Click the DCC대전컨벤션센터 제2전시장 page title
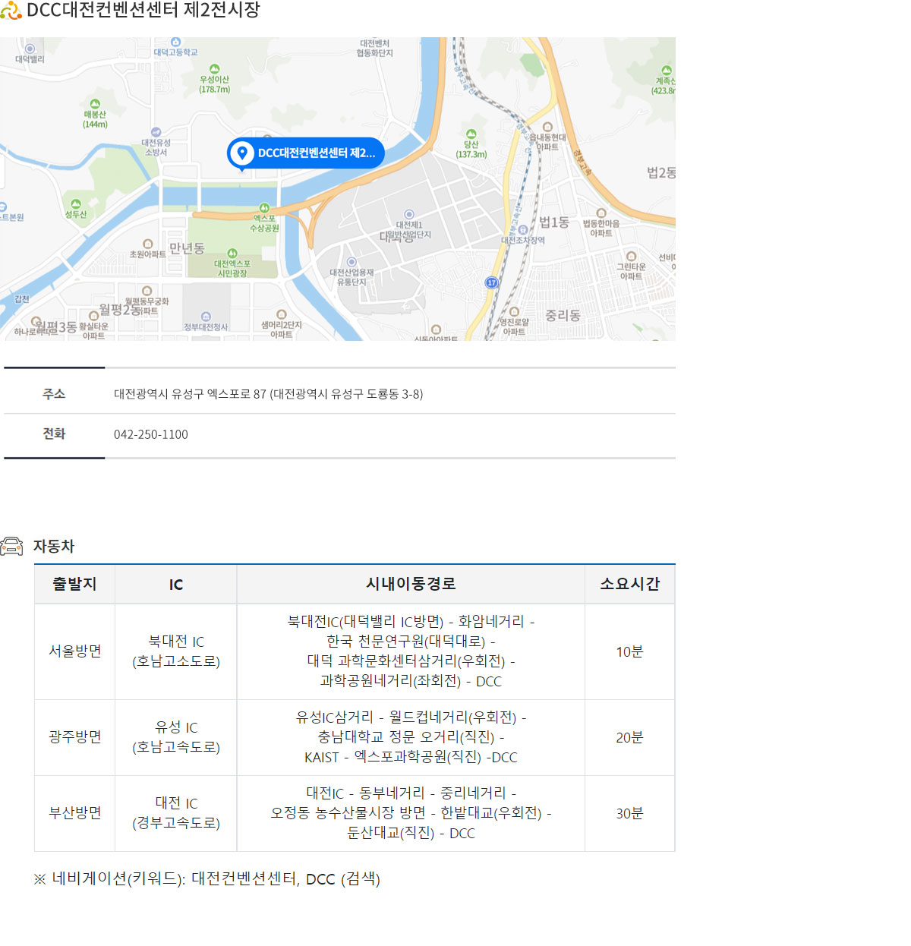The height and width of the screenshot is (946, 911). (x=143, y=11)
